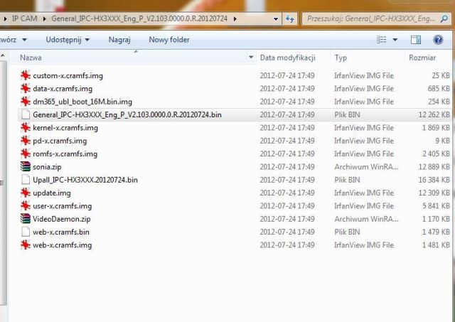Toggle the preview pane icon
455x322 pixels.
[417, 40]
